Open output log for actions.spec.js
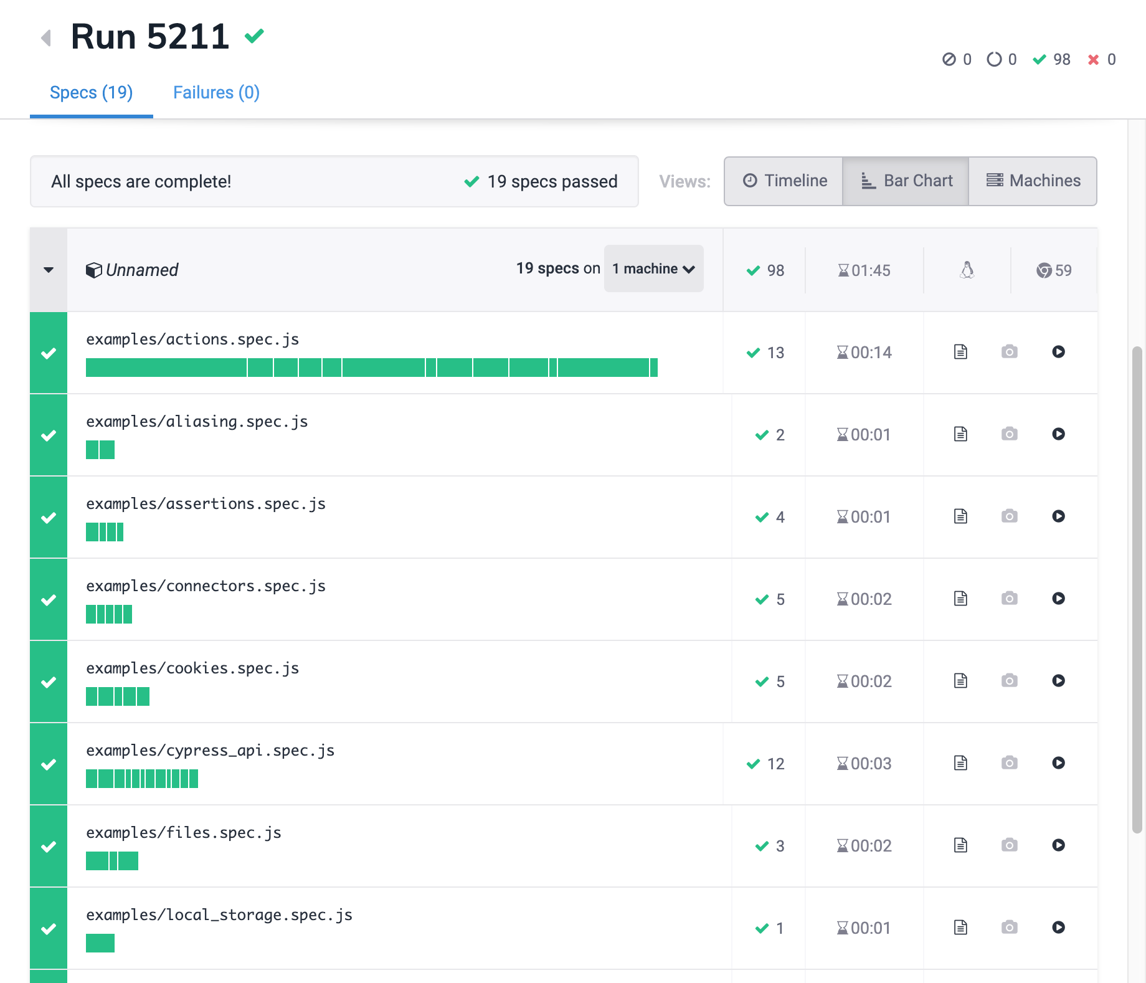The height and width of the screenshot is (983, 1146). click(960, 352)
